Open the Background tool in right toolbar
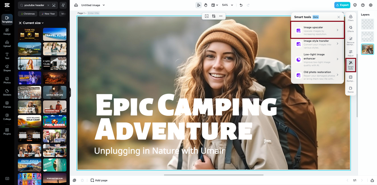377x185 pixels. (x=350, y=78)
